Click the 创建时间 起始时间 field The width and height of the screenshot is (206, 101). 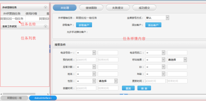(86, 88)
